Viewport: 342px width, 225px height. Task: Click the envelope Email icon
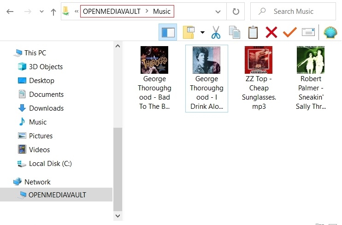(x=308, y=32)
